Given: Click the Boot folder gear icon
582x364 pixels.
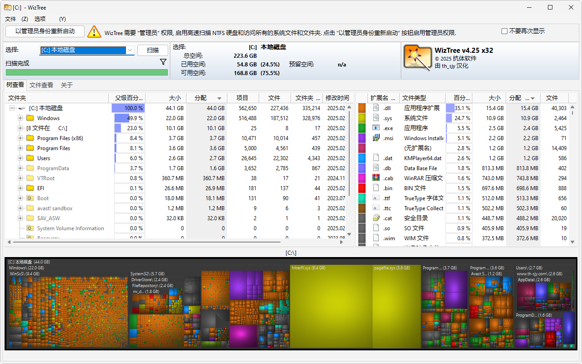Looking at the screenshot, I should click(30, 198).
